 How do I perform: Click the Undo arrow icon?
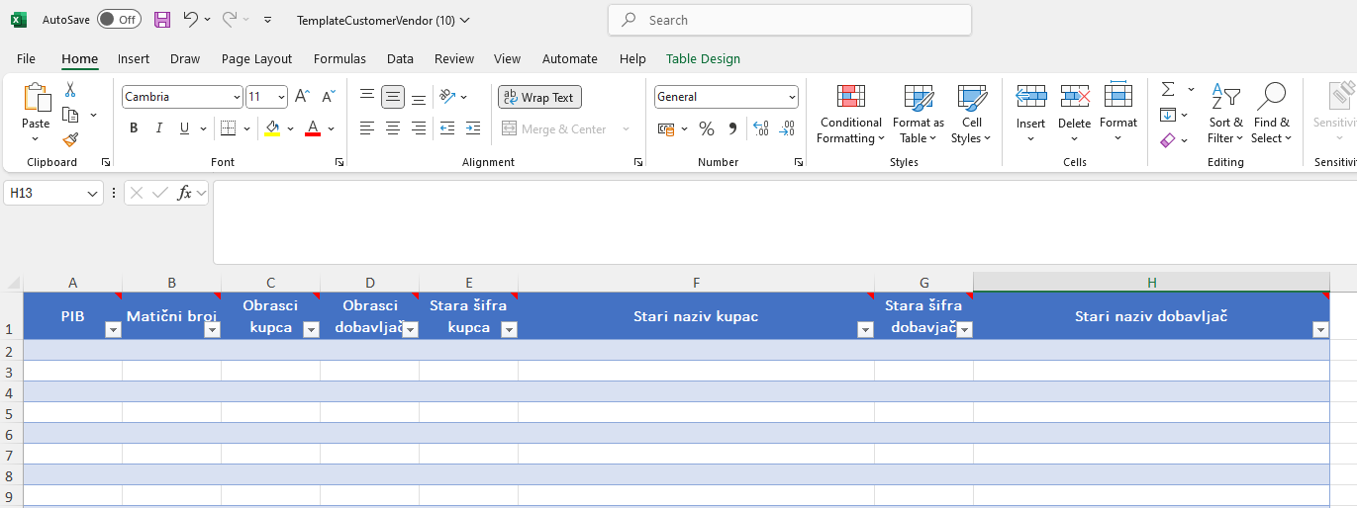point(190,20)
